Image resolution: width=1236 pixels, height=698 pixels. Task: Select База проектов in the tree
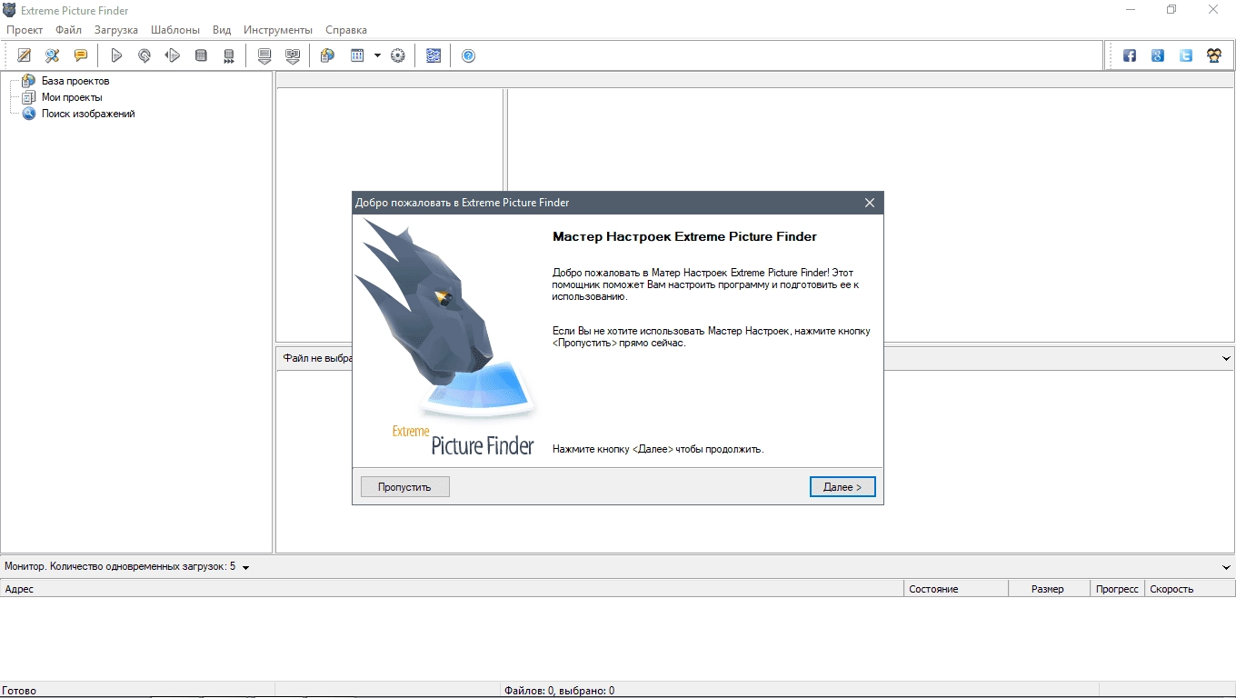pos(75,81)
